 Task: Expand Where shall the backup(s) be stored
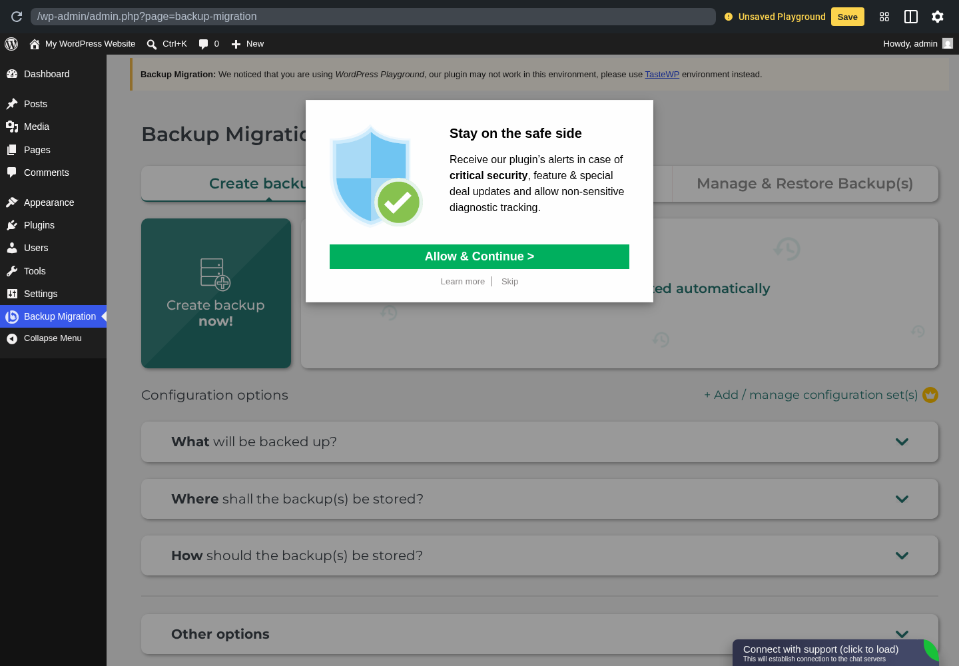pyautogui.click(x=539, y=499)
